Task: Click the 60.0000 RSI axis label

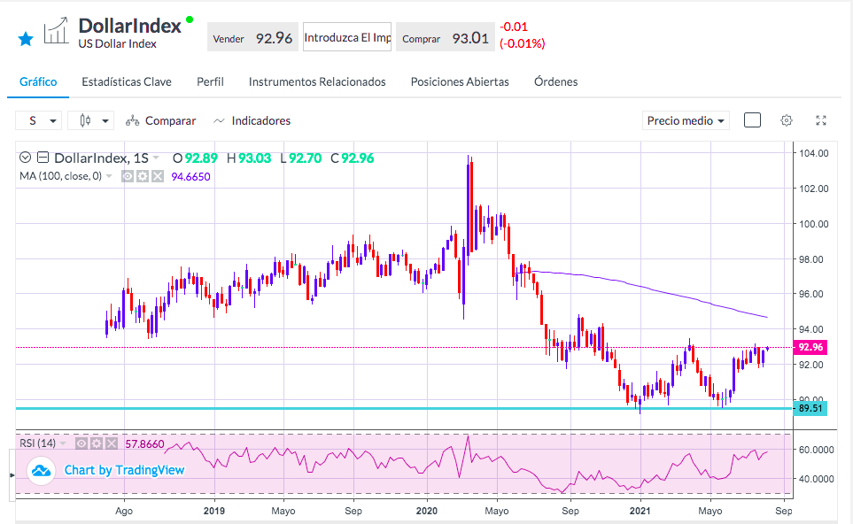Action: coord(816,450)
